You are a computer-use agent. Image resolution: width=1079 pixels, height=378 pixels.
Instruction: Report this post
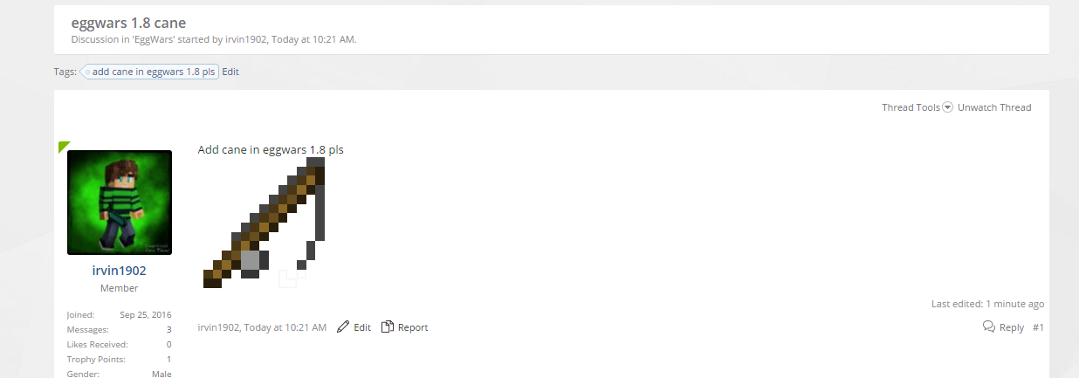click(x=413, y=327)
